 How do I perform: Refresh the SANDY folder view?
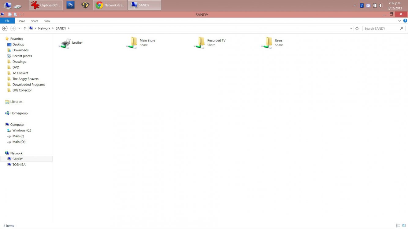pos(357,28)
